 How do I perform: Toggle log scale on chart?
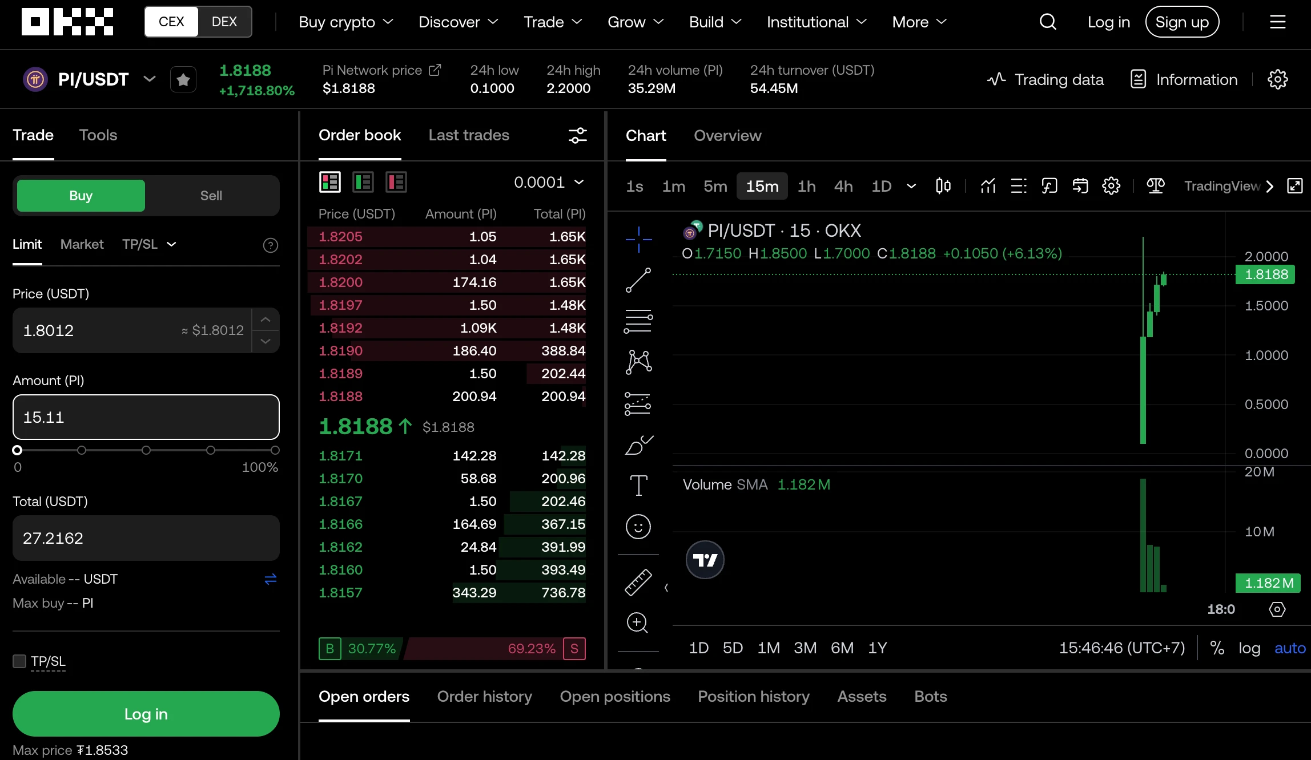[x=1249, y=648]
